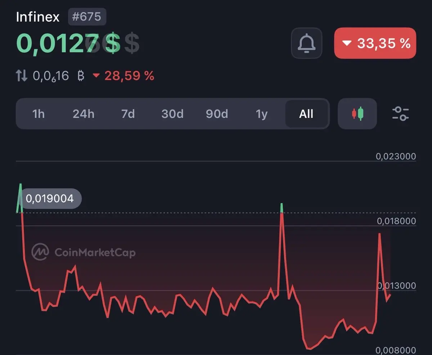
Task: Tap the 33,35 % change button
Action: 375,43
